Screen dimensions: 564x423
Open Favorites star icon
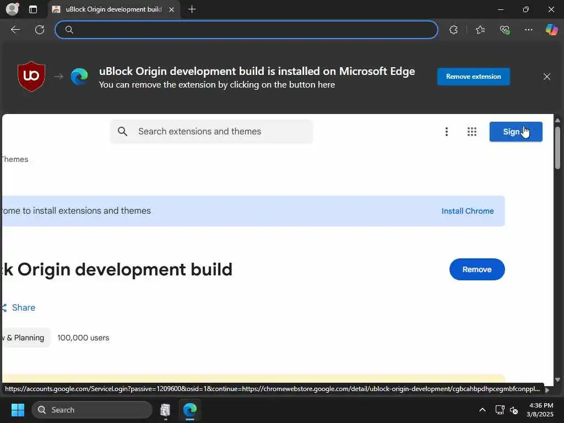pos(480,30)
